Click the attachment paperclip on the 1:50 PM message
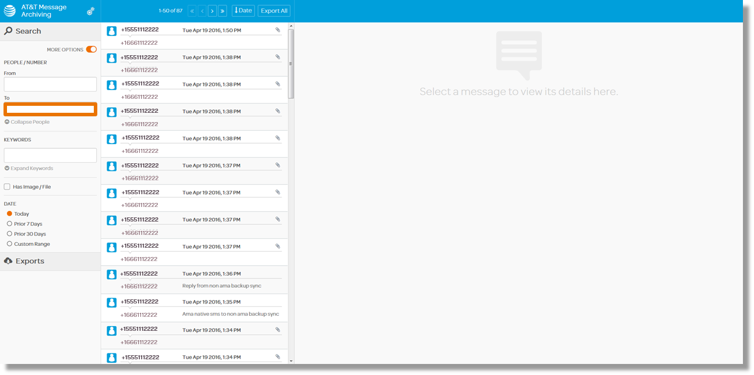The width and height of the screenshot is (754, 375). pos(278,30)
